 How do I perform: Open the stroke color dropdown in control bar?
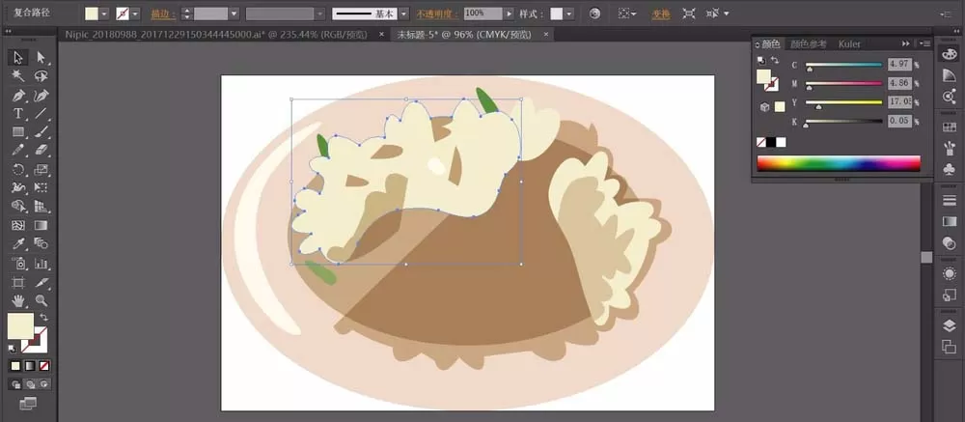point(135,14)
